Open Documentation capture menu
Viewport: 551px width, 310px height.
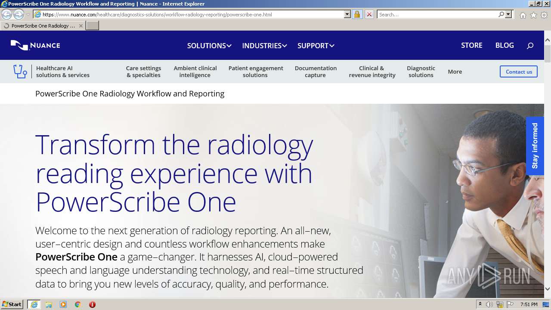pos(316,71)
